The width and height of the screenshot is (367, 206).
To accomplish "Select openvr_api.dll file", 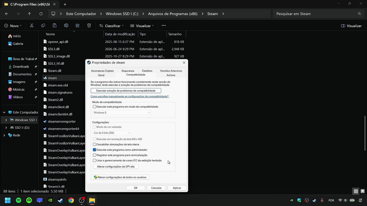I will (x=58, y=42).
